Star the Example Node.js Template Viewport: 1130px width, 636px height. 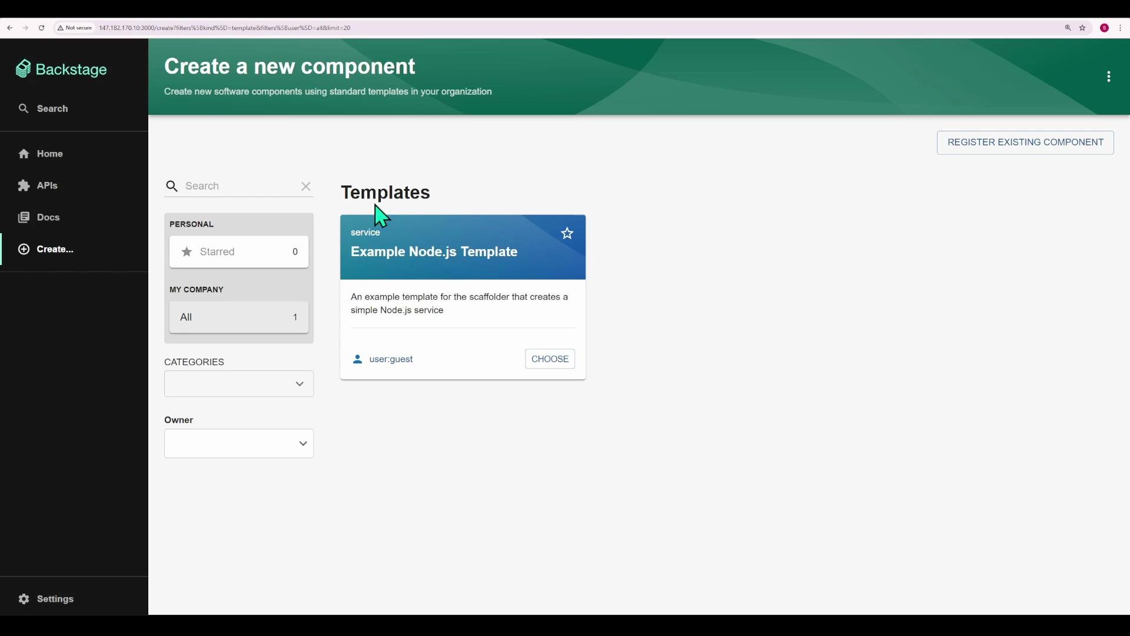click(567, 234)
